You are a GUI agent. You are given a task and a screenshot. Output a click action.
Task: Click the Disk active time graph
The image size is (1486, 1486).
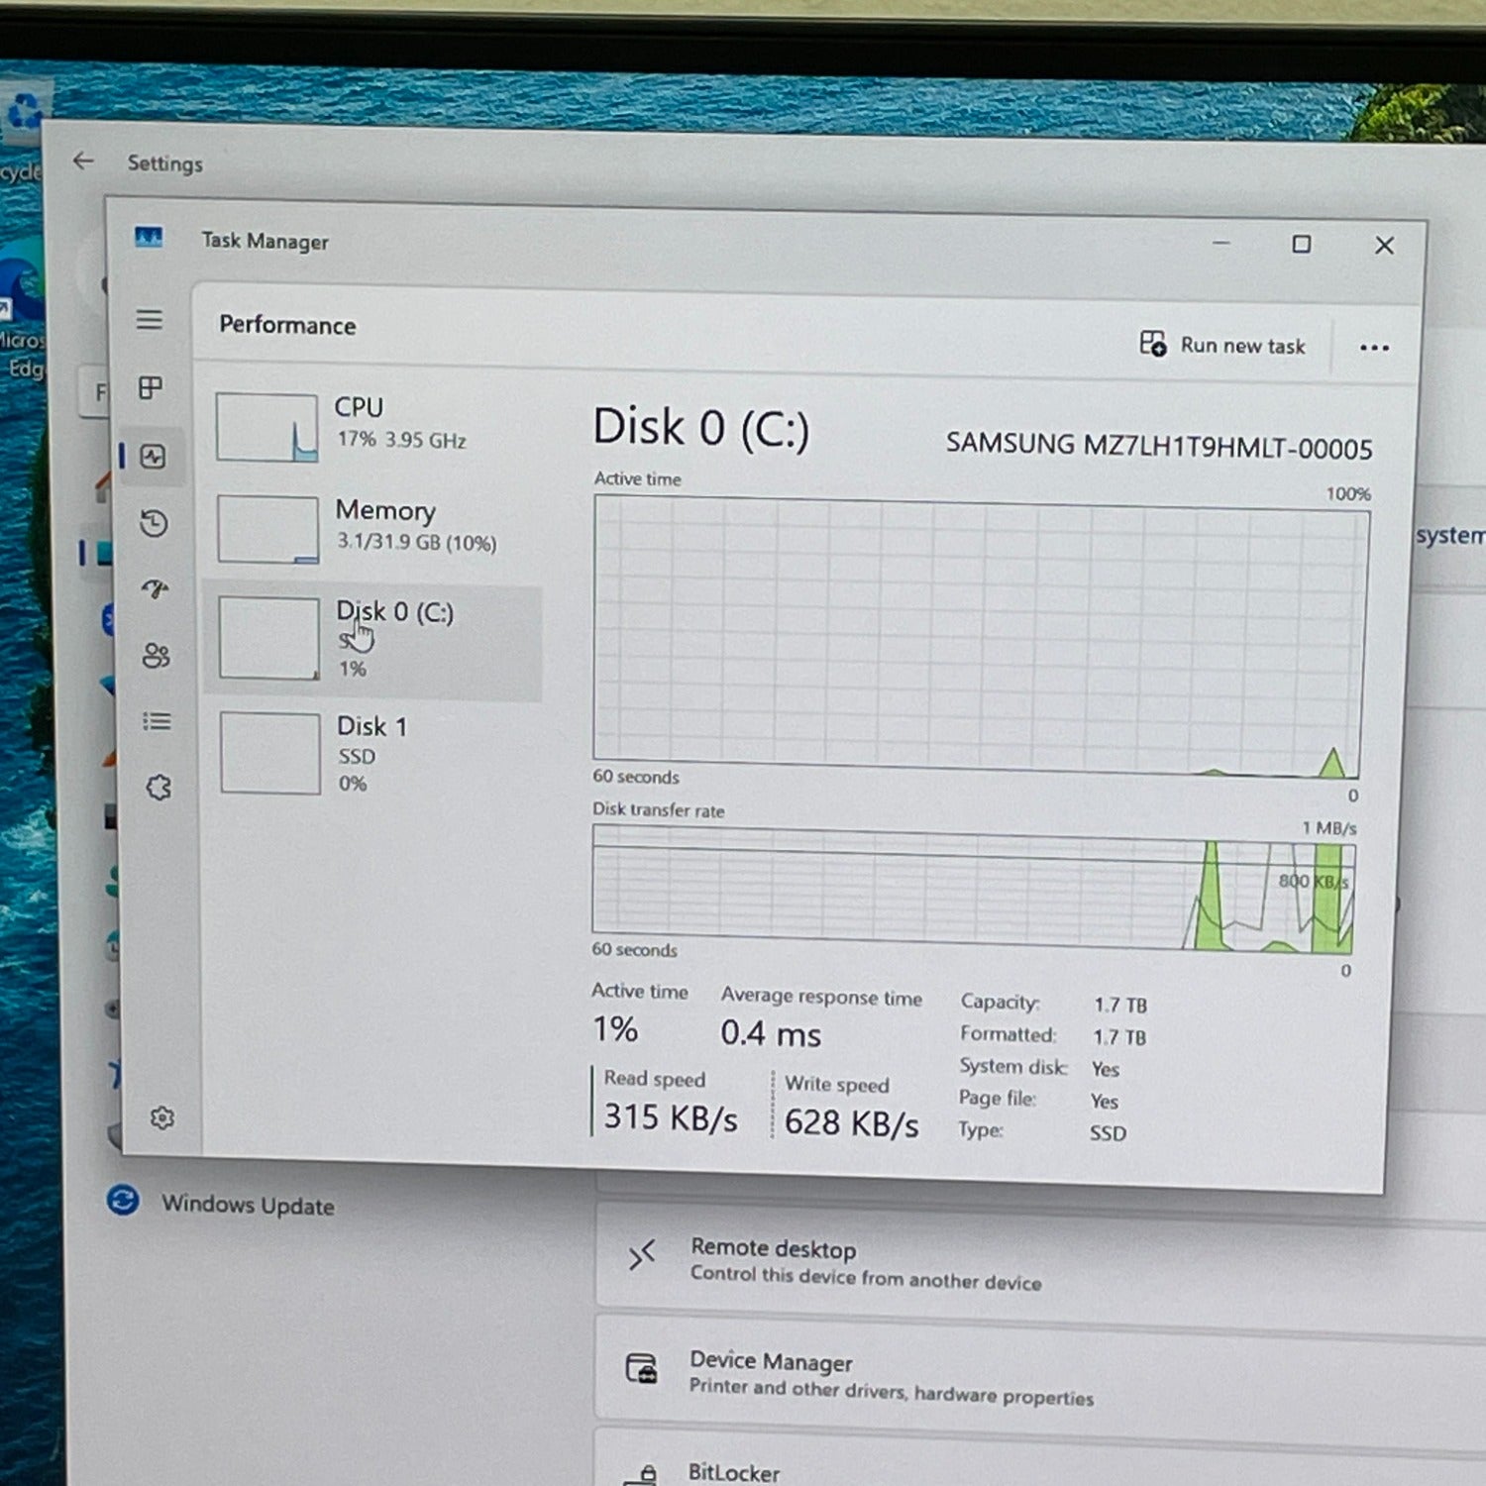tap(979, 639)
